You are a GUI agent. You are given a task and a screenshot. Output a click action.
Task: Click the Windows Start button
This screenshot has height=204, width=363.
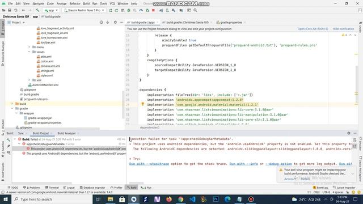point(6,199)
